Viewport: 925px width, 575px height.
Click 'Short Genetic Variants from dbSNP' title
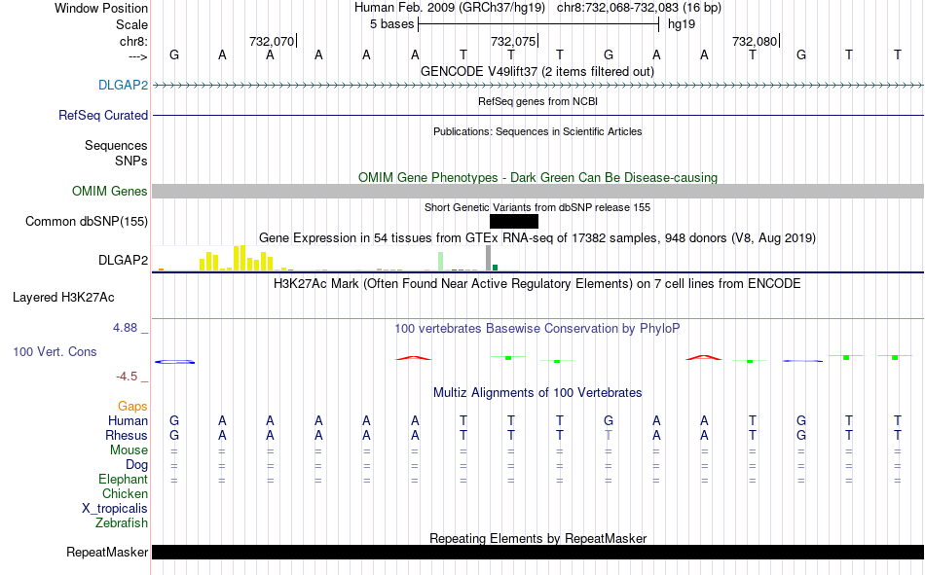tap(537, 207)
